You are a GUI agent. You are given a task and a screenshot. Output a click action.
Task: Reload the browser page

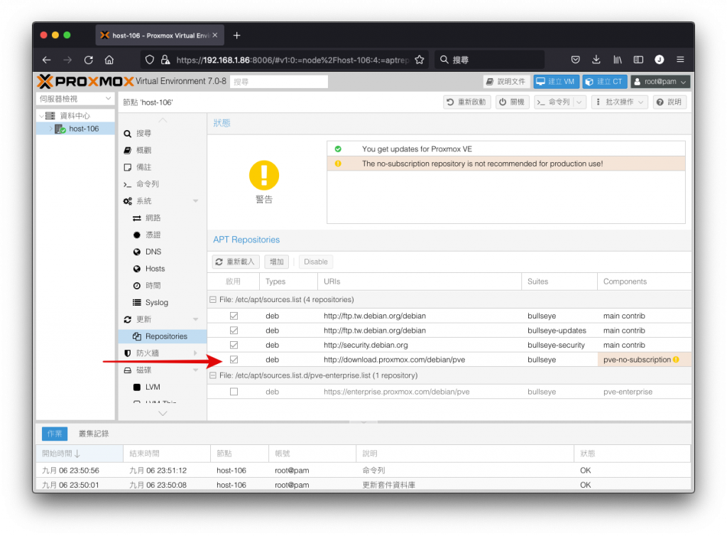[x=89, y=60]
